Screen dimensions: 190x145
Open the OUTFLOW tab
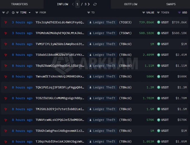(x=131, y=4)
